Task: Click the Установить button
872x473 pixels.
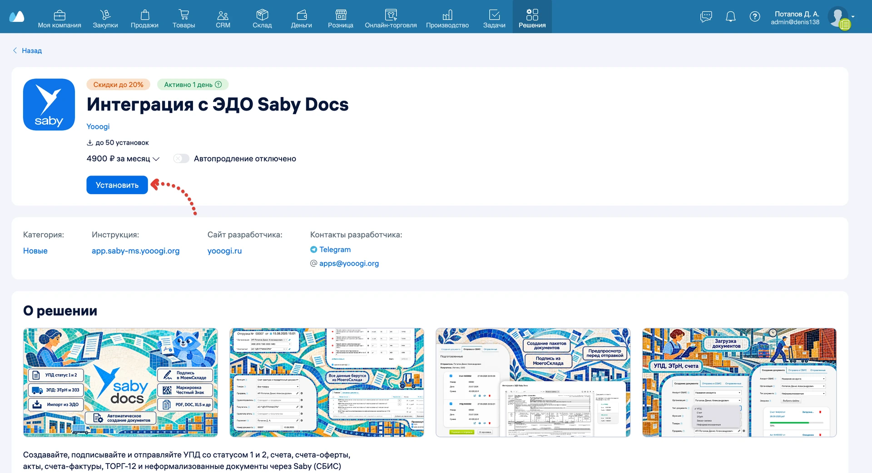Action: coord(117,185)
